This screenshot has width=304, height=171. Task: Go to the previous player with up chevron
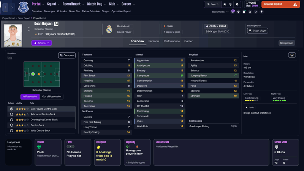click(x=29, y=27)
